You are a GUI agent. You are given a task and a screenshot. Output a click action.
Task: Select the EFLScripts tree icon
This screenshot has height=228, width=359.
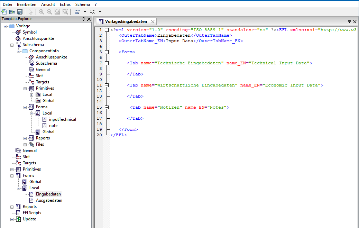point(18,213)
